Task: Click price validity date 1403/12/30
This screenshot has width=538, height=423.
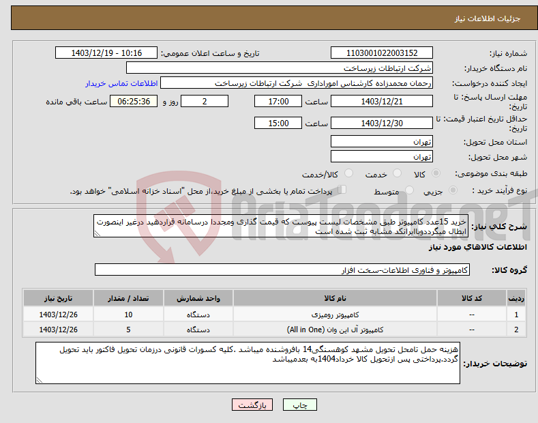Action: coord(382,123)
